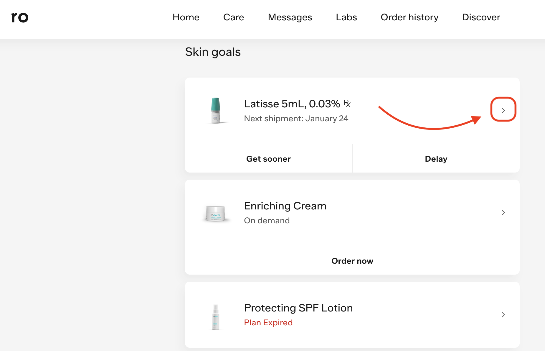The image size is (545, 351).
Task: Click the Protecting SPF Lotion bottle image
Action: (216, 317)
